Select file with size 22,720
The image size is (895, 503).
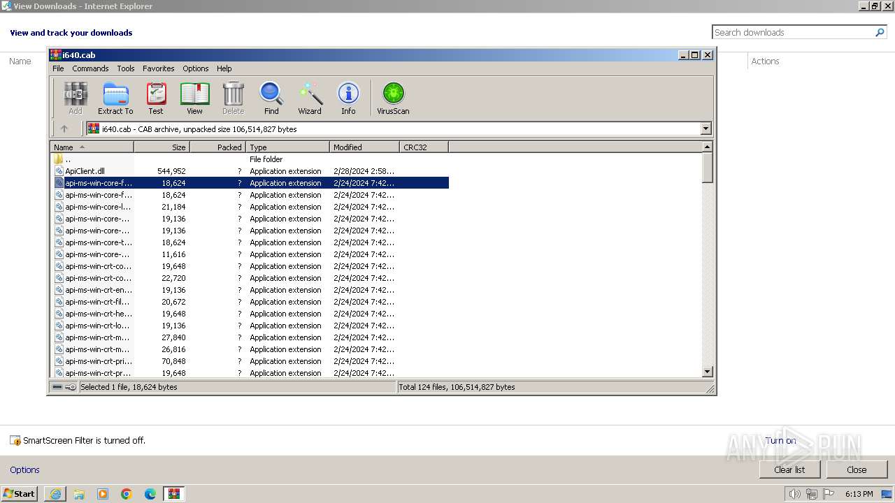(x=250, y=278)
